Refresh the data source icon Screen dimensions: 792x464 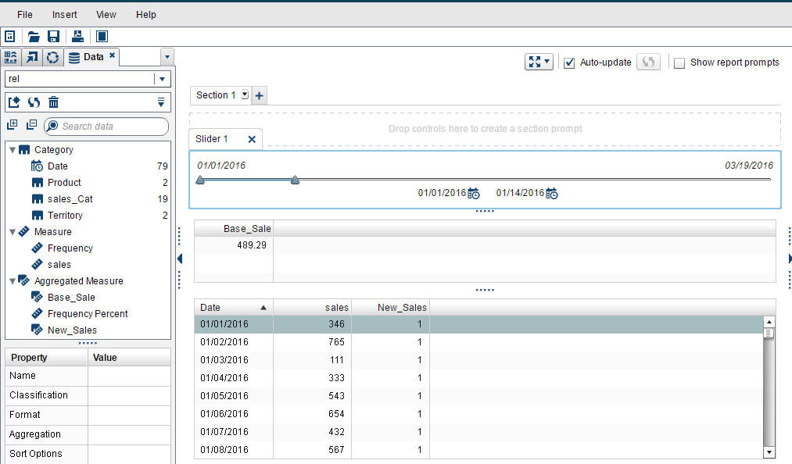tap(34, 102)
